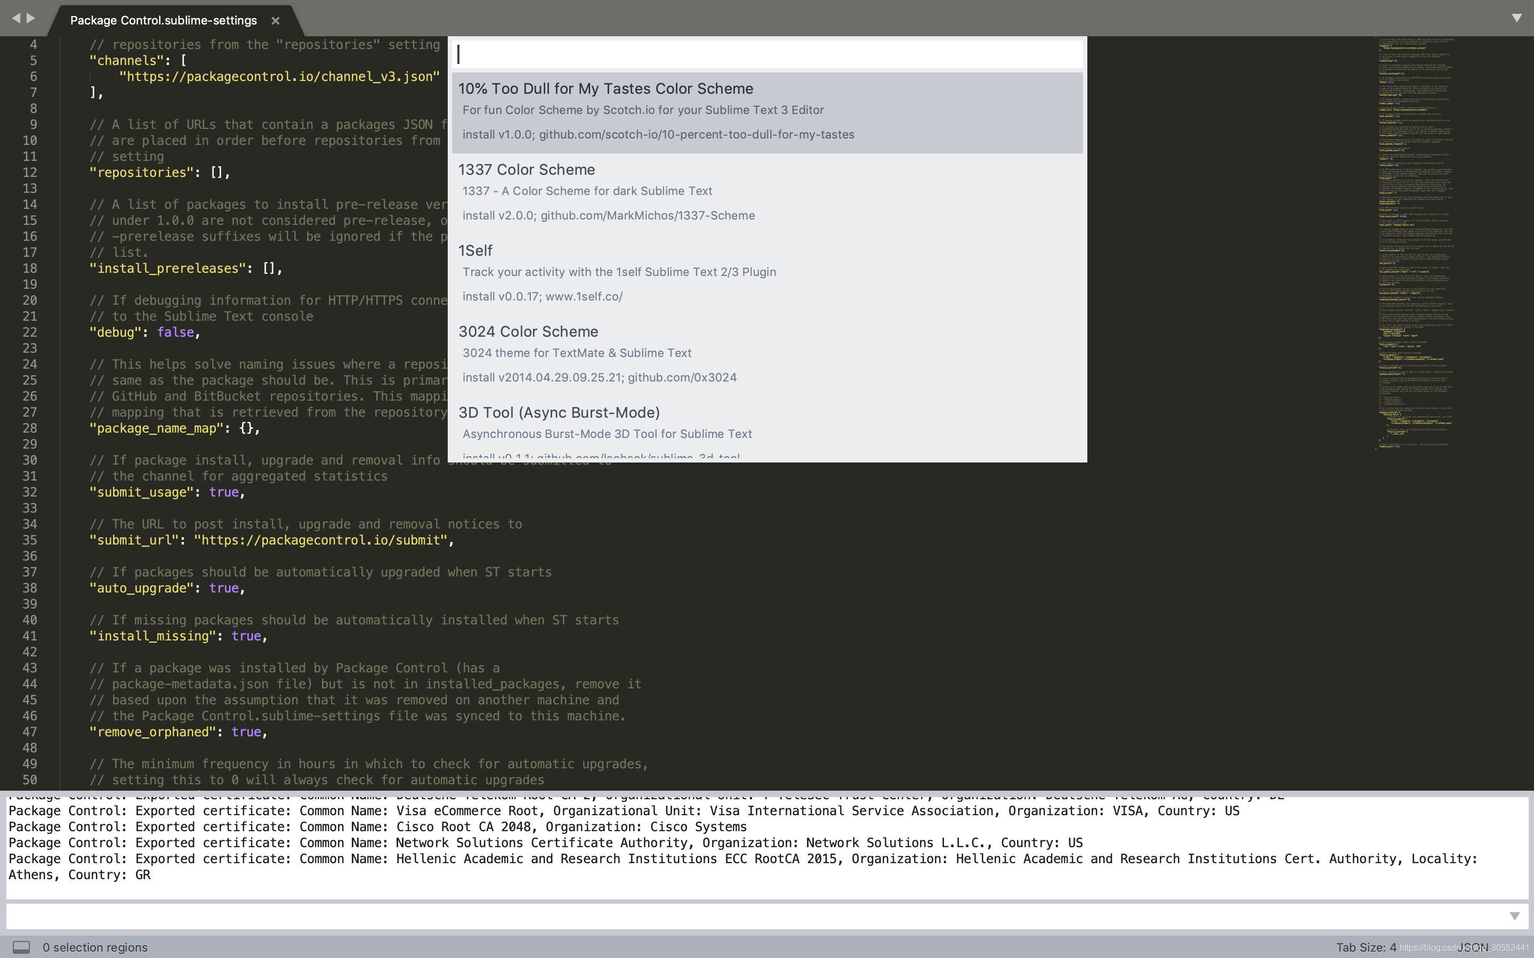Image resolution: width=1534 pixels, height=958 pixels.
Task: Change the Tab Size: 4 setting
Action: (x=1366, y=947)
